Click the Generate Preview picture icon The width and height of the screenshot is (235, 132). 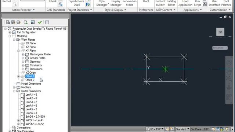(x=33, y=22)
